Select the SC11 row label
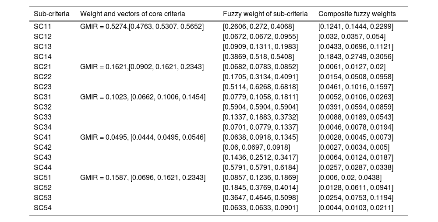438x222 pixels. [42, 27]
